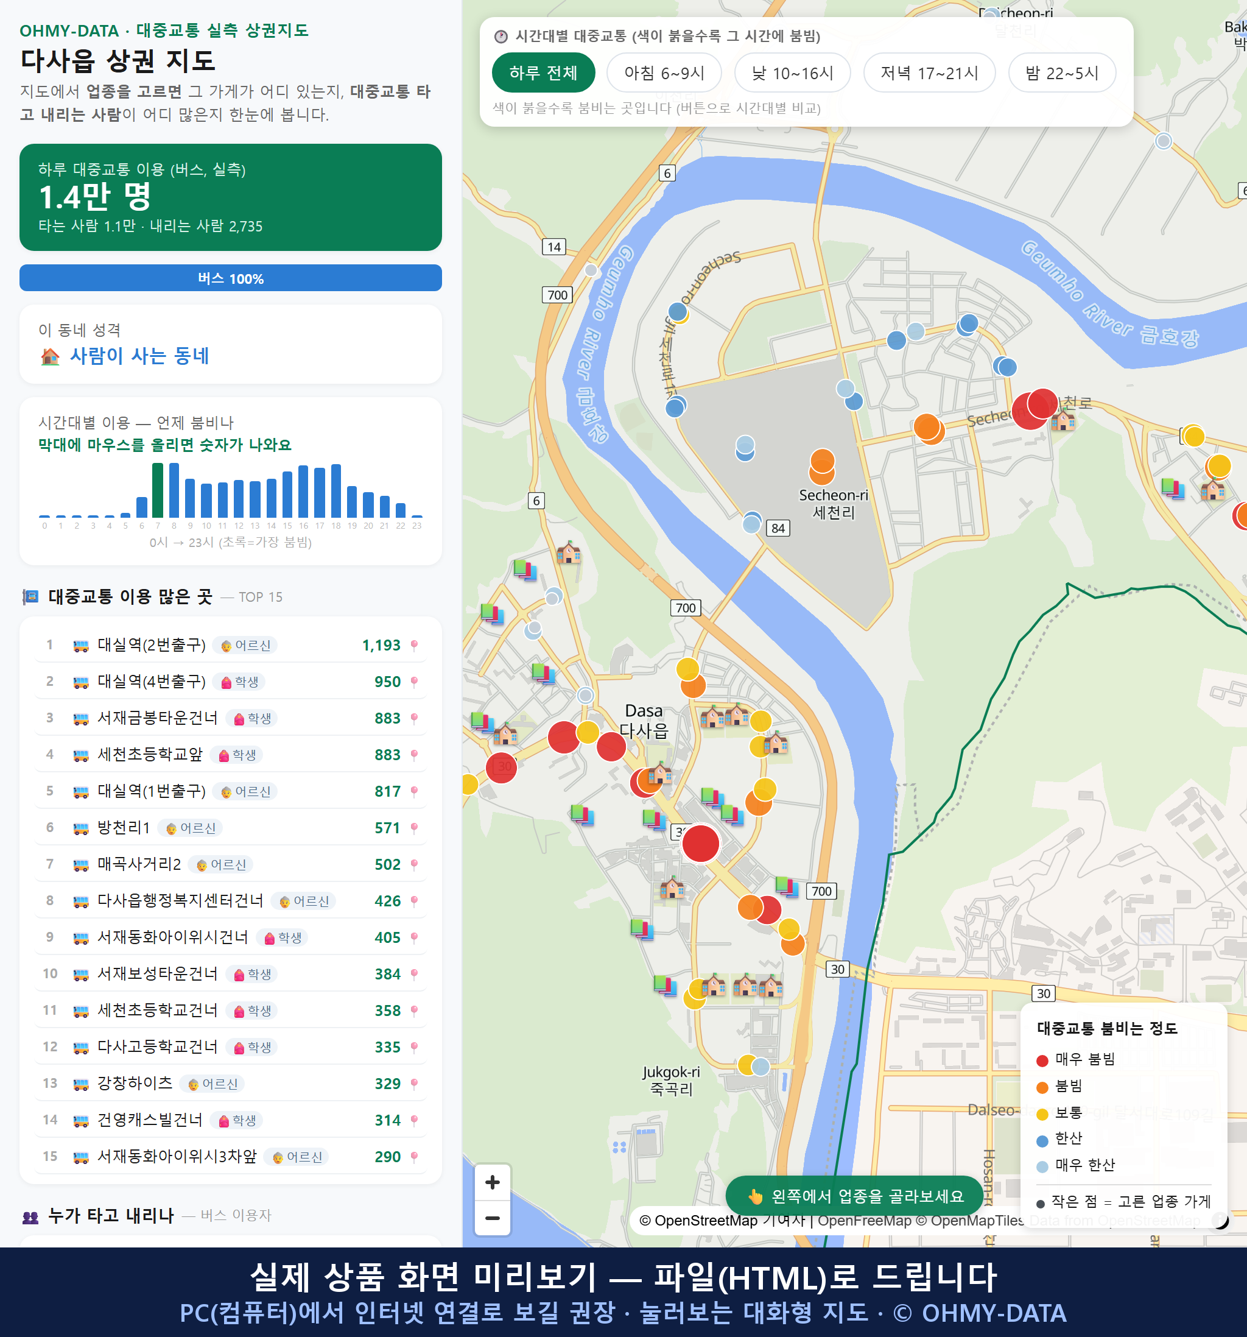Click the 붐빔 orange legend swatch
1247x1337 pixels.
pyautogui.click(x=1042, y=1087)
